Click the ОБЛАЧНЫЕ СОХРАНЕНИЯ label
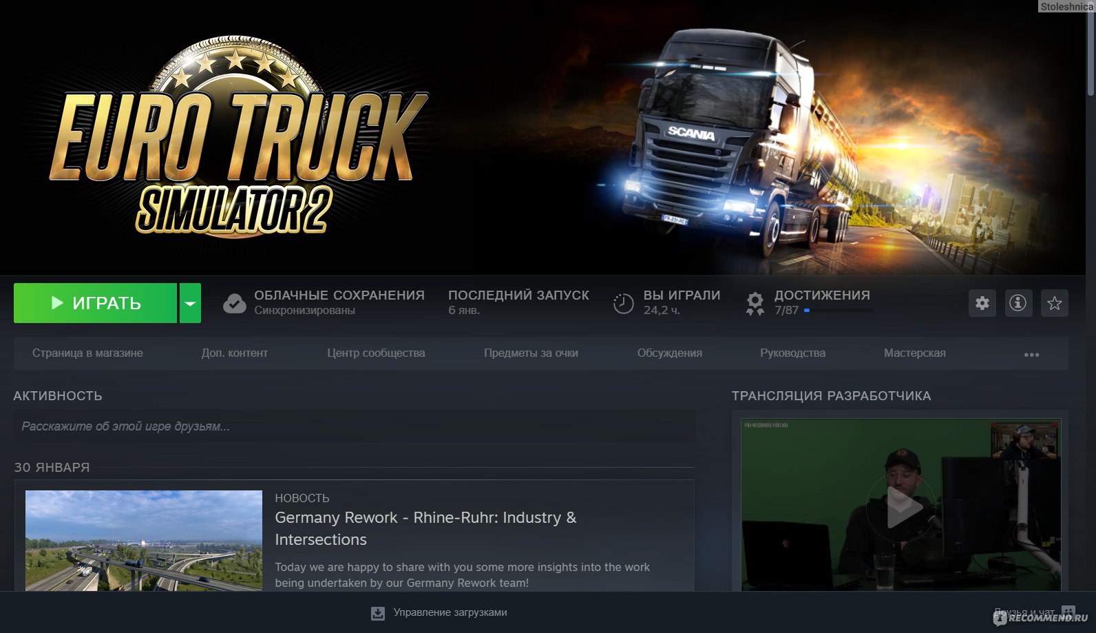Screen dimensions: 1096x633 coord(339,295)
